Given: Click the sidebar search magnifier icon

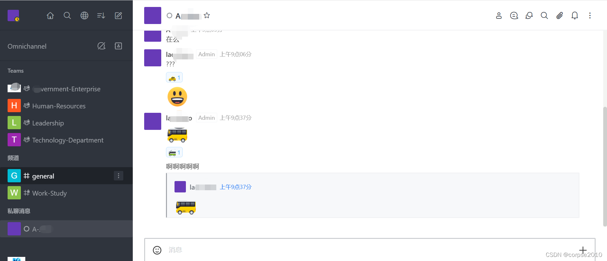Looking at the screenshot, I should coord(67,15).
